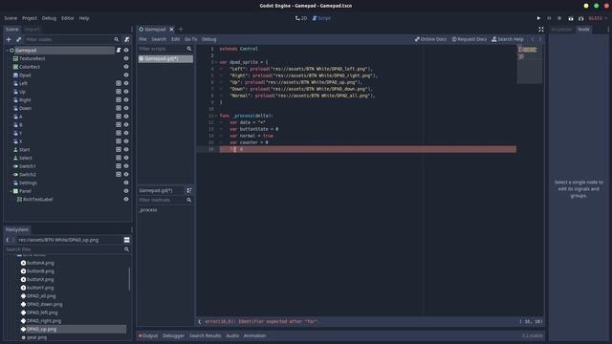Screen dimensions: 612x344
Task: Go forward in FileSystem path history
Action: 13,240
